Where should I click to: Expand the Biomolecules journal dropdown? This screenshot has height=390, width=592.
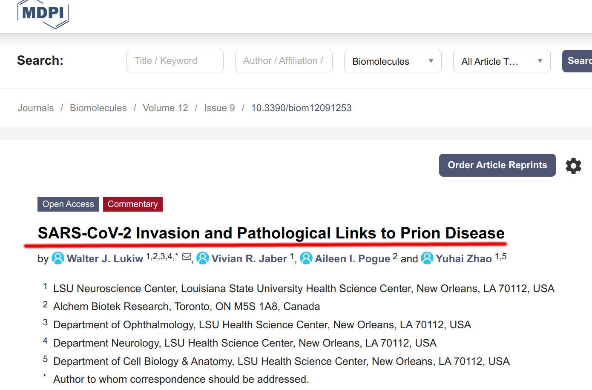(393, 61)
